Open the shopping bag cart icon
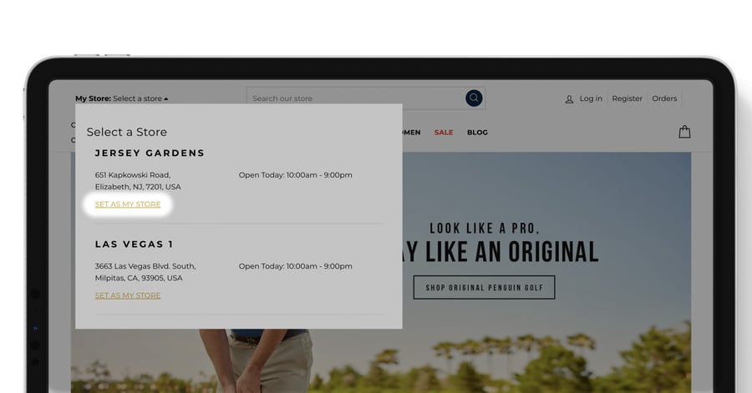752x393 pixels. 684,132
